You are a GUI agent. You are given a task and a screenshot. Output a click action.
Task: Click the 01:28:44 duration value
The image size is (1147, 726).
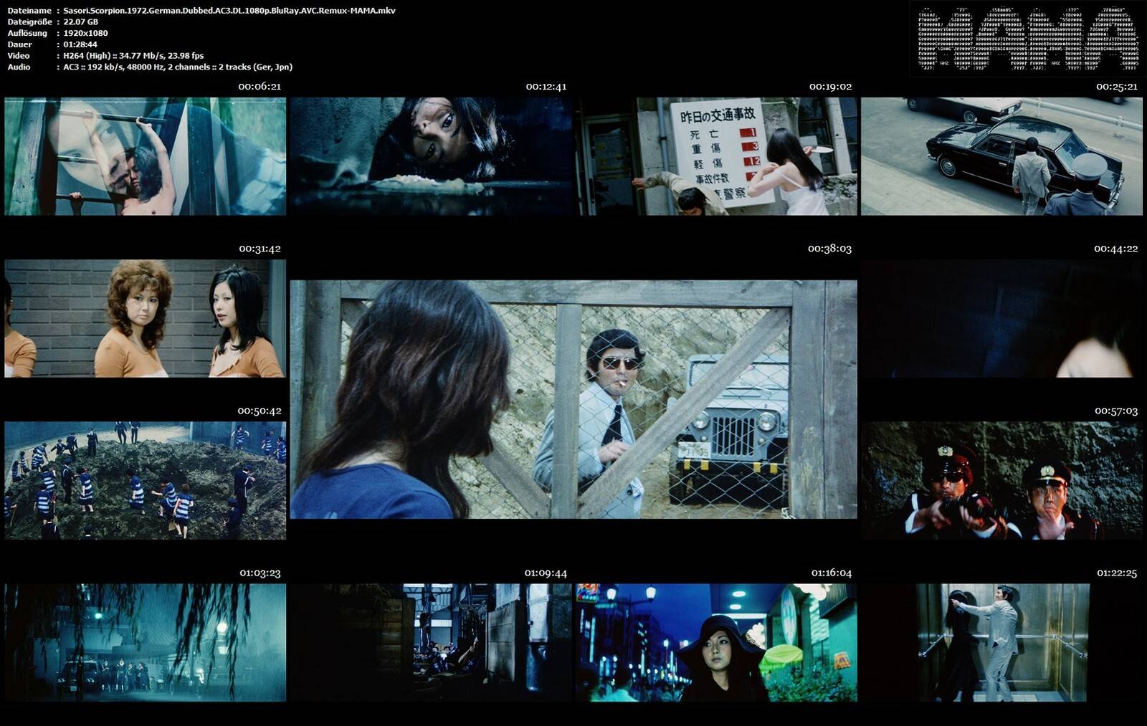[x=80, y=44]
